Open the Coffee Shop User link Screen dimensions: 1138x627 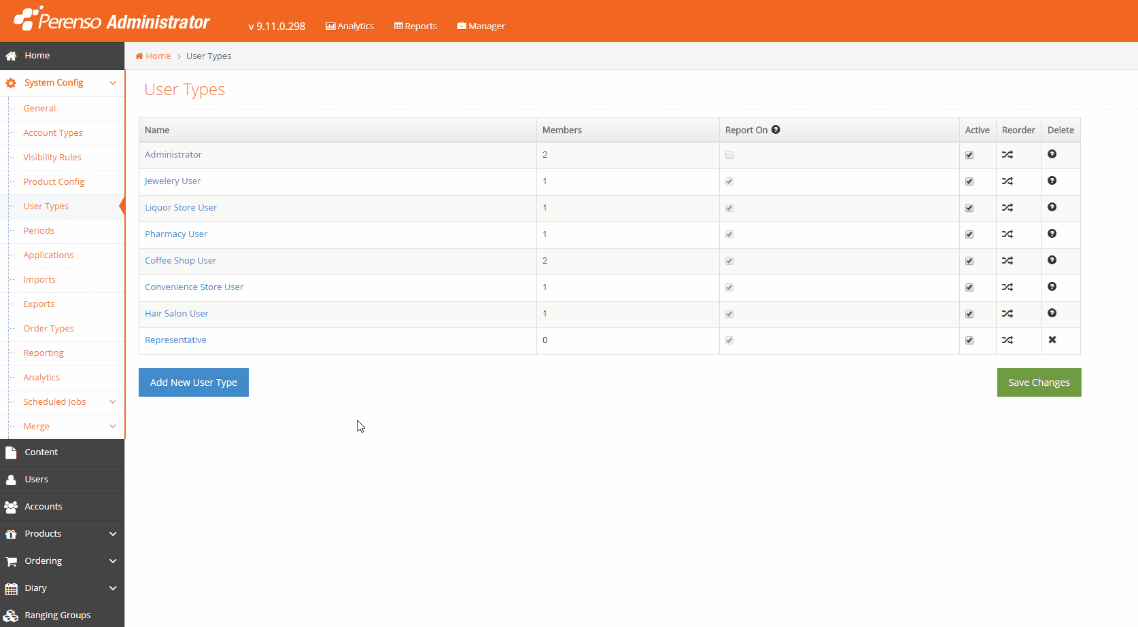click(x=180, y=261)
